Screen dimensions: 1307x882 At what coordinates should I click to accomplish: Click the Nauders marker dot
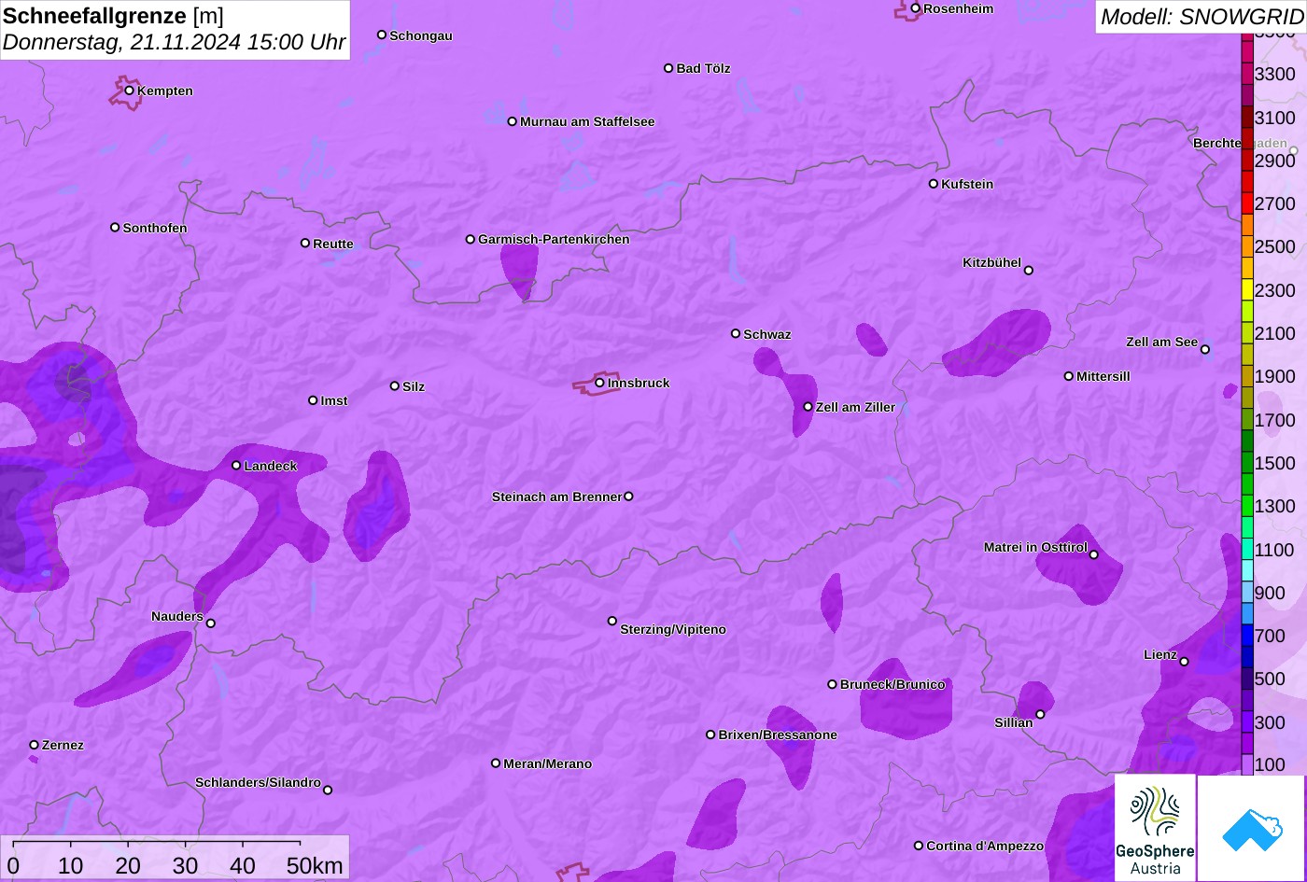coord(211,623)
